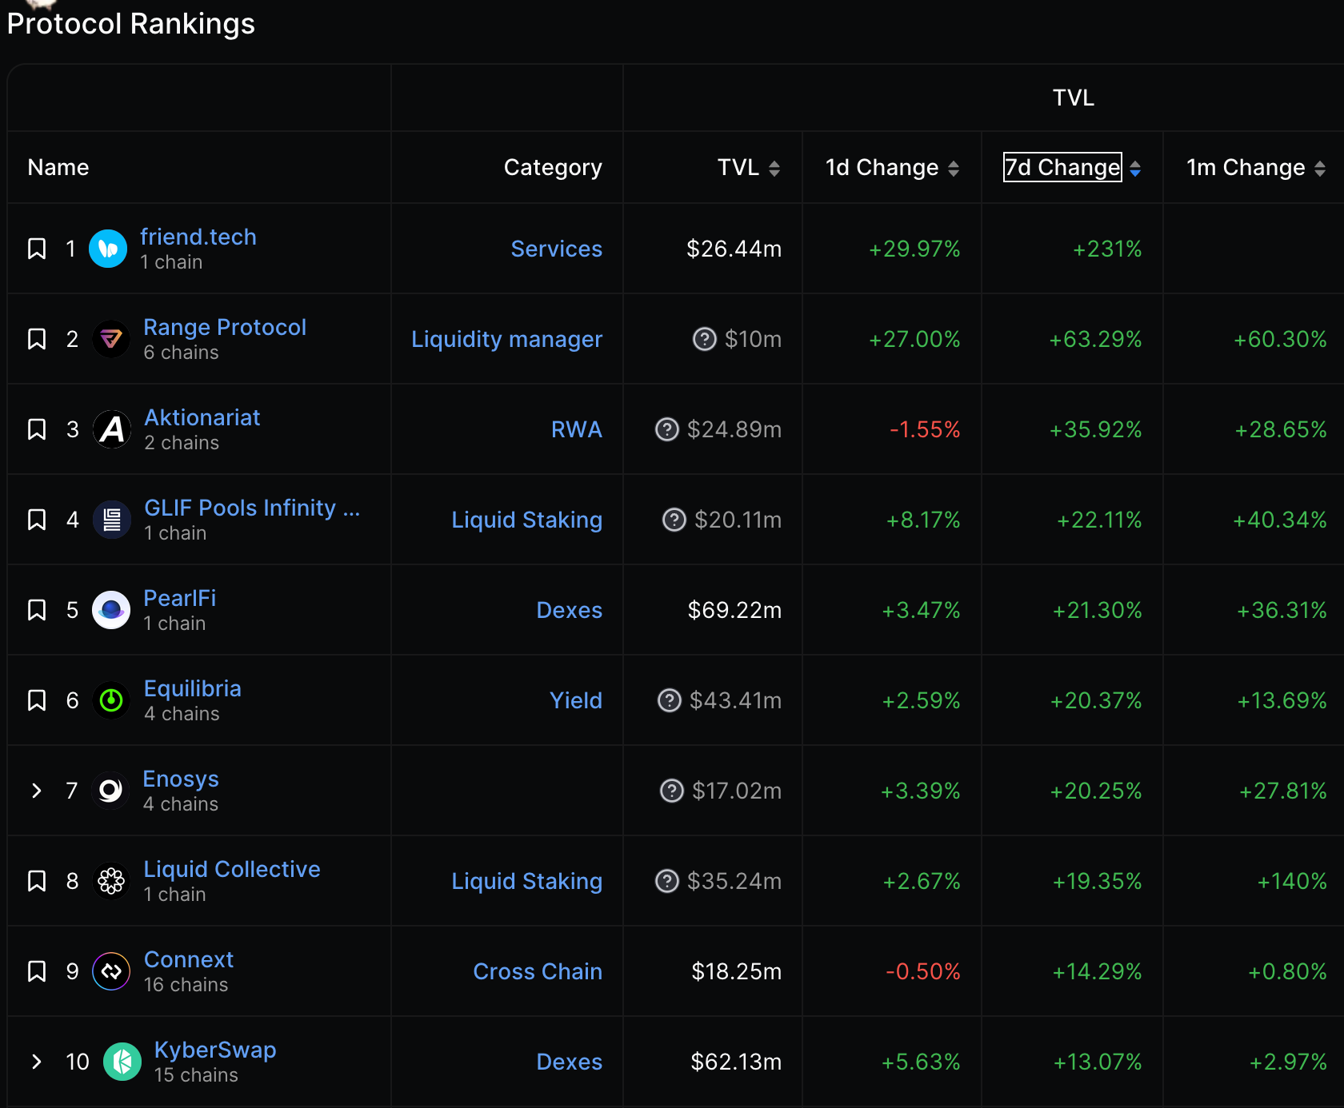Screen dimensions: 1344x1108
Task: Bookmark the Connext protocol
Action: [x=37, y=971]
